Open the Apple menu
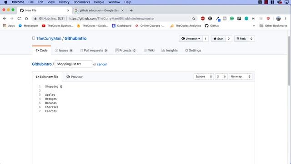The width and height of the screenshot is (291, 164). pyautogui.click(x=5, y=2)
